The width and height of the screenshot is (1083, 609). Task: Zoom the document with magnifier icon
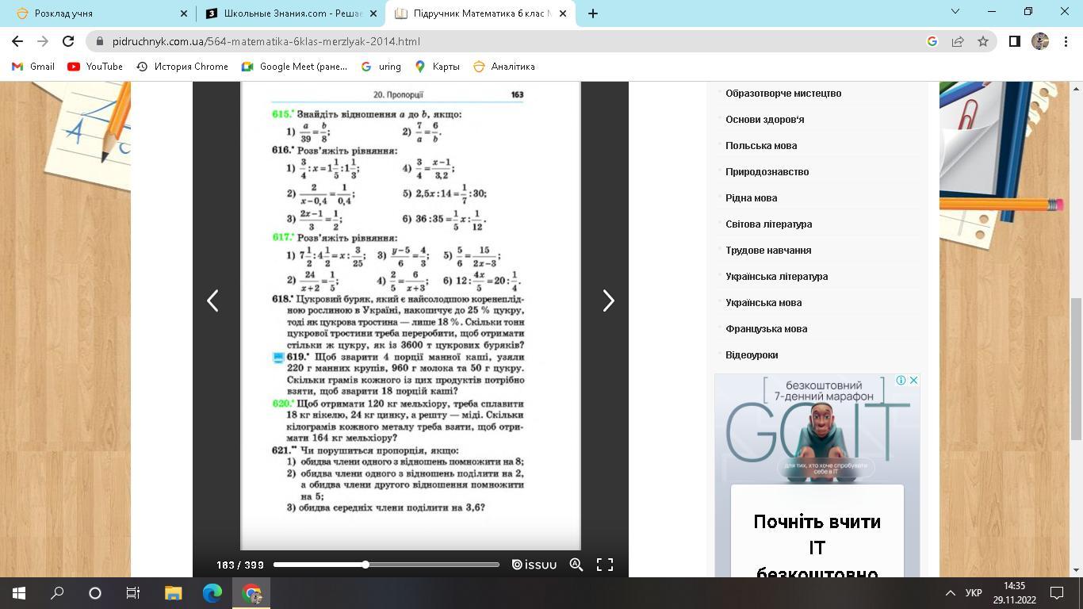[576, 565]
